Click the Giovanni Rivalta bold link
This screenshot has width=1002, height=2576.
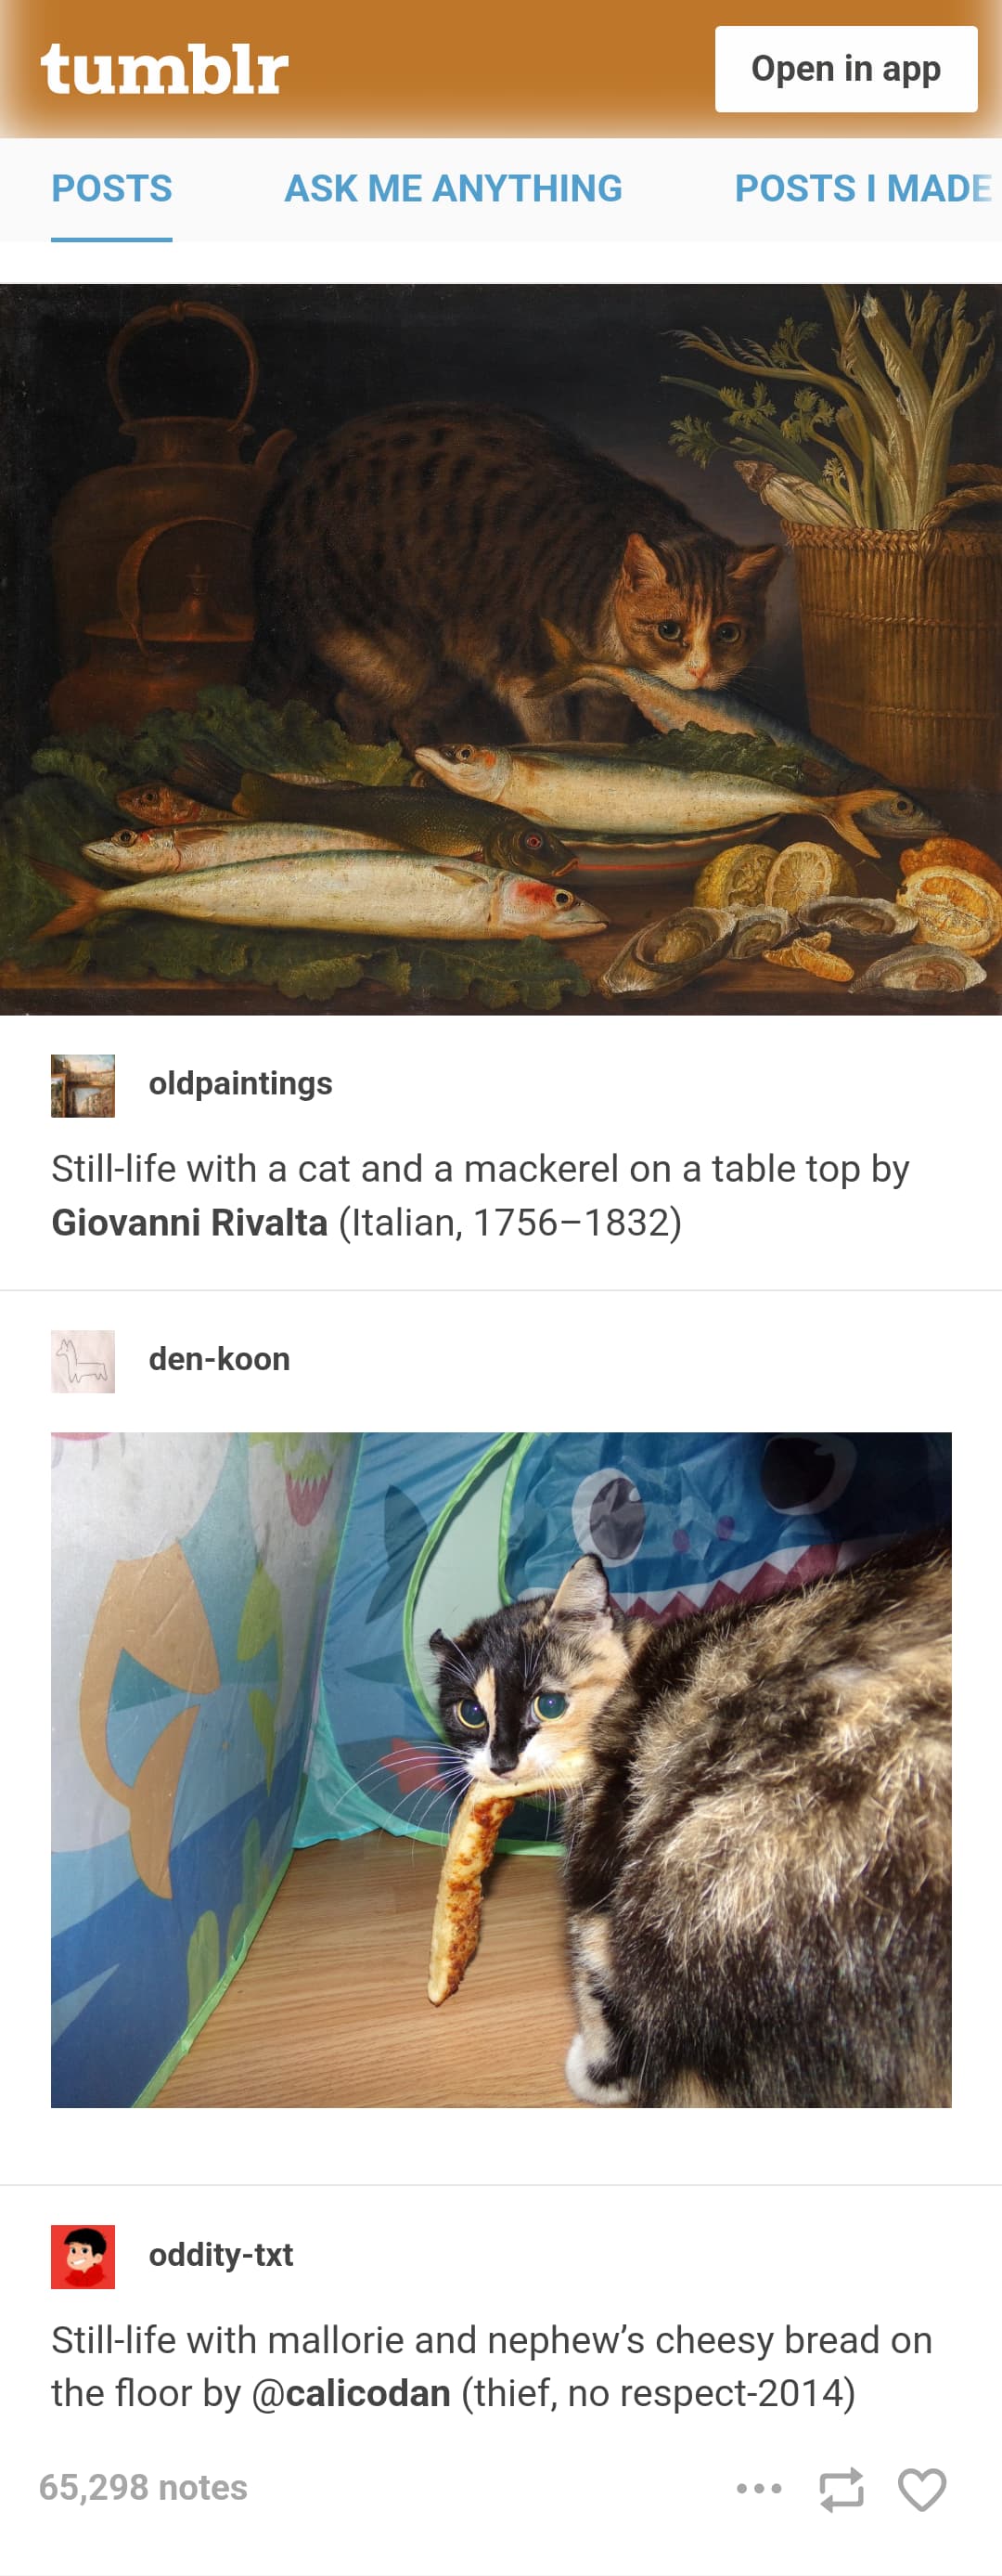190,1223
